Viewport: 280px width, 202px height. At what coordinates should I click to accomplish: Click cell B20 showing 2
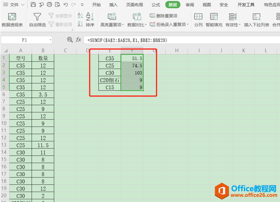click(x=43, y=196)
